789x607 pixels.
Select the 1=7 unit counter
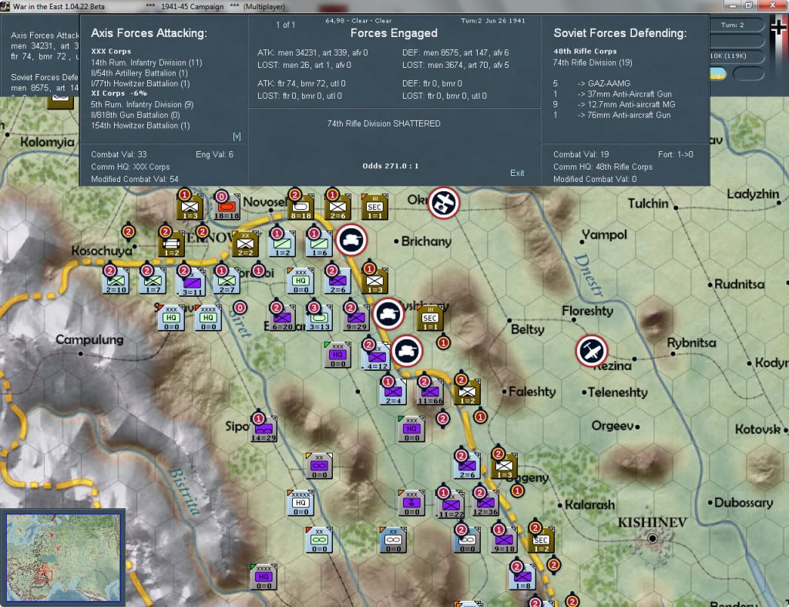[x=153, y=282]
